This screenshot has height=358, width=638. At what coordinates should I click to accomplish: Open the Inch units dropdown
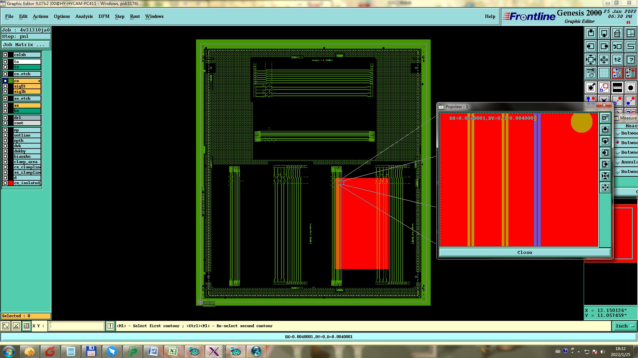coord(624,326)
